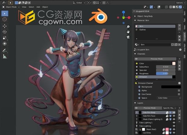Enable the Use Clamp checkbox
This screenshot has width=187, height=135.
click(179, 94)
